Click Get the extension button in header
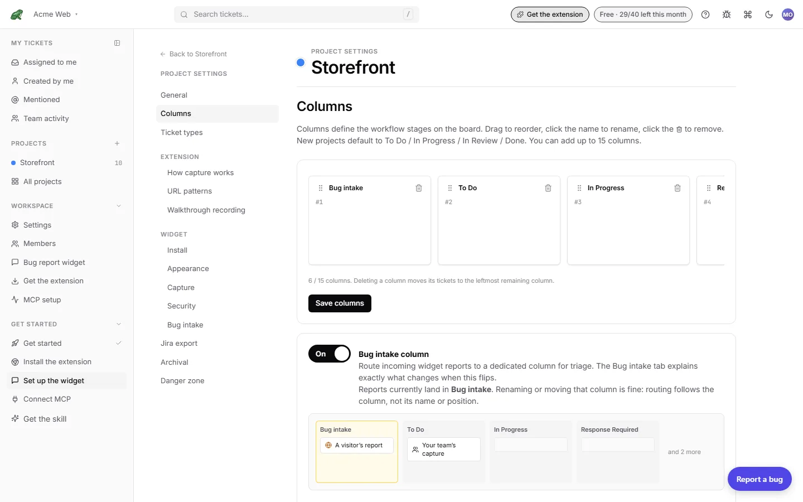803x502 pixels. 550,15
